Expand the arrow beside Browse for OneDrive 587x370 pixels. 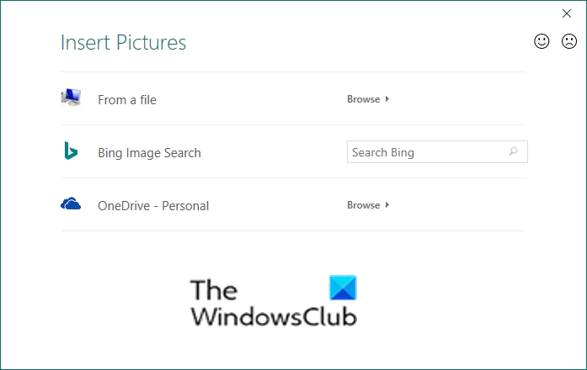click(387, 205)
